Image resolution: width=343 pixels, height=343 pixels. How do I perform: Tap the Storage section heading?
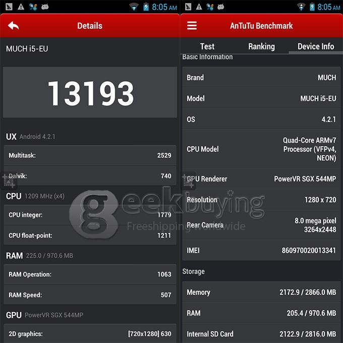193,271
